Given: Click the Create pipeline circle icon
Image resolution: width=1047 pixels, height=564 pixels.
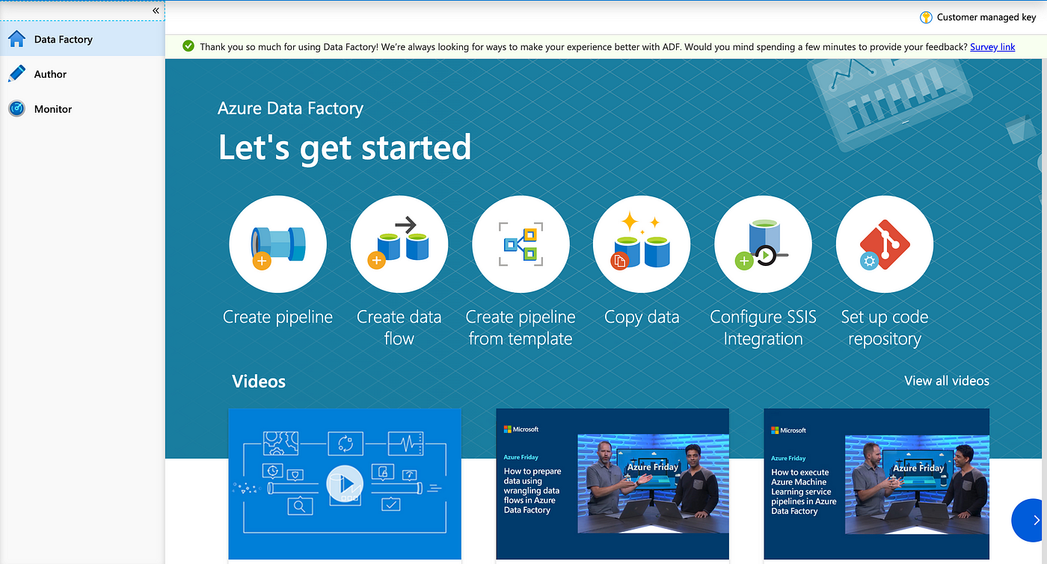Looking at the screenshot, I should [277, 244].
